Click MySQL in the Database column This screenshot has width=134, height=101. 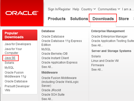(46, 49)
